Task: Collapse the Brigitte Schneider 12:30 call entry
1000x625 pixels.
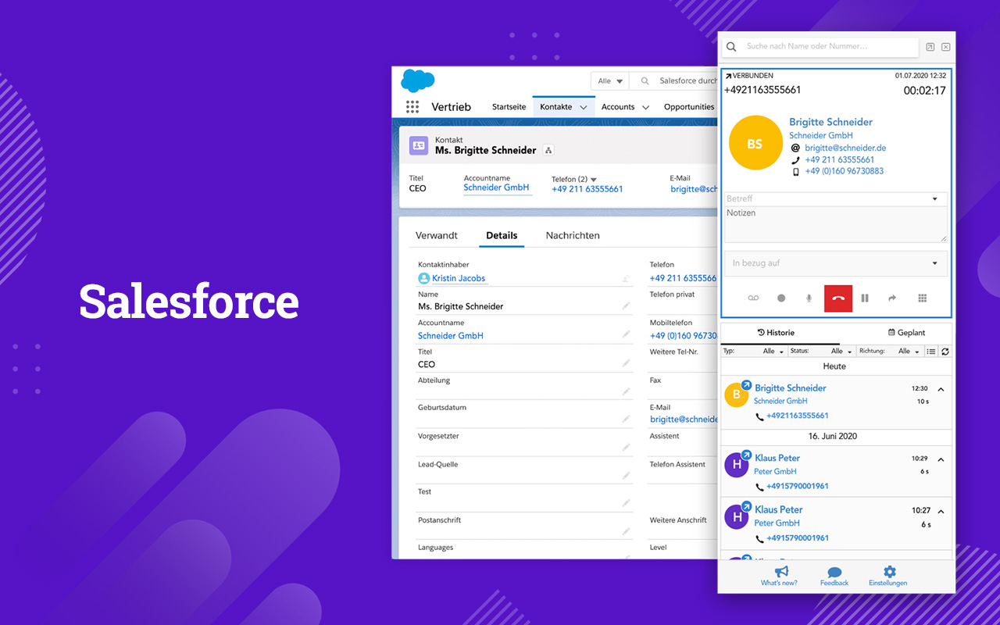Action: click(941, 389)
